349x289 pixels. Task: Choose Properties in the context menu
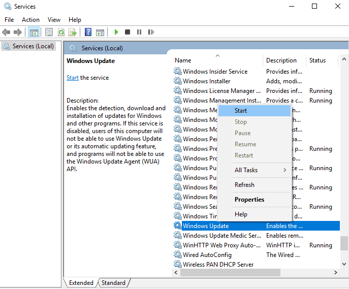pos(255,200)
